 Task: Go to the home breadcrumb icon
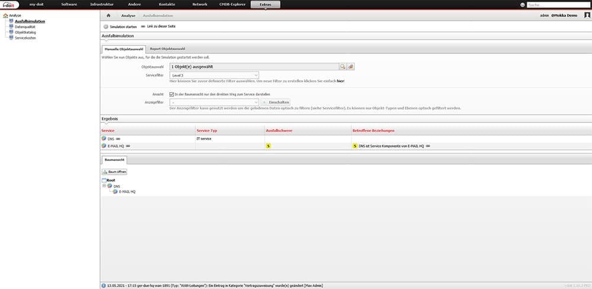pos(109,15)
